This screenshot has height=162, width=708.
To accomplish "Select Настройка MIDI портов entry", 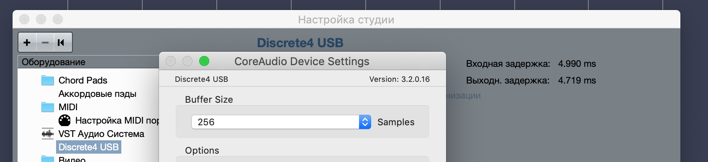I will tap(117, 120).
